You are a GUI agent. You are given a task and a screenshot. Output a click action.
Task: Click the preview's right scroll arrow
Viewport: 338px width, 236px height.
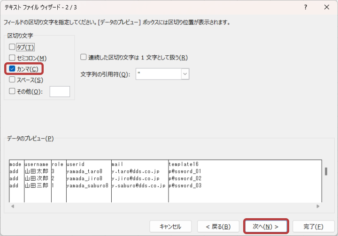click(318, 206)
